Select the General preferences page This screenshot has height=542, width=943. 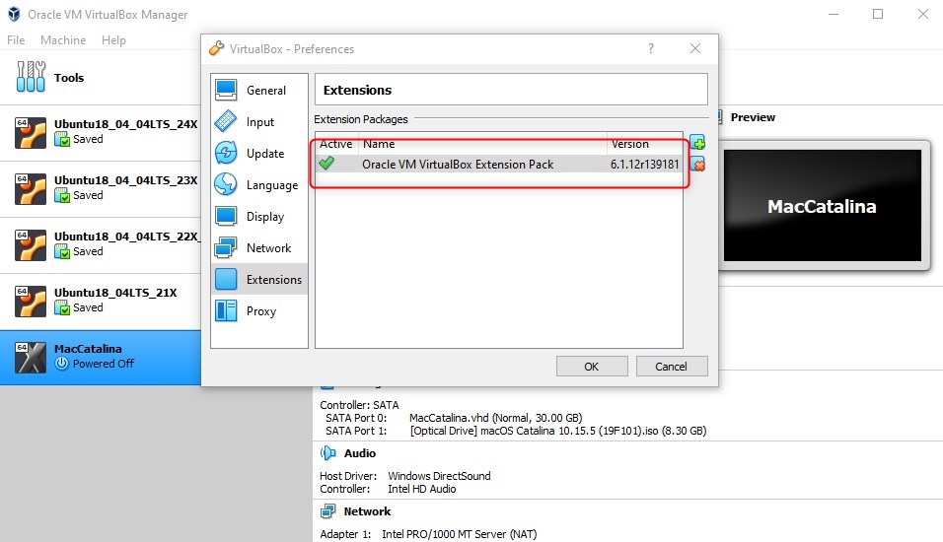tap(259, 90)
